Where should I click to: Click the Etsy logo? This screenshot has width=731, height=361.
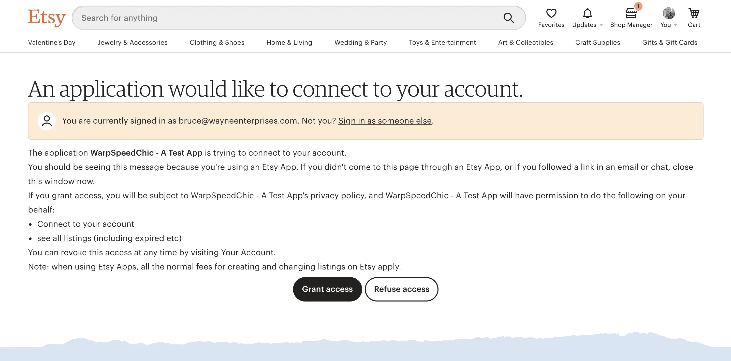click(47, 18)
